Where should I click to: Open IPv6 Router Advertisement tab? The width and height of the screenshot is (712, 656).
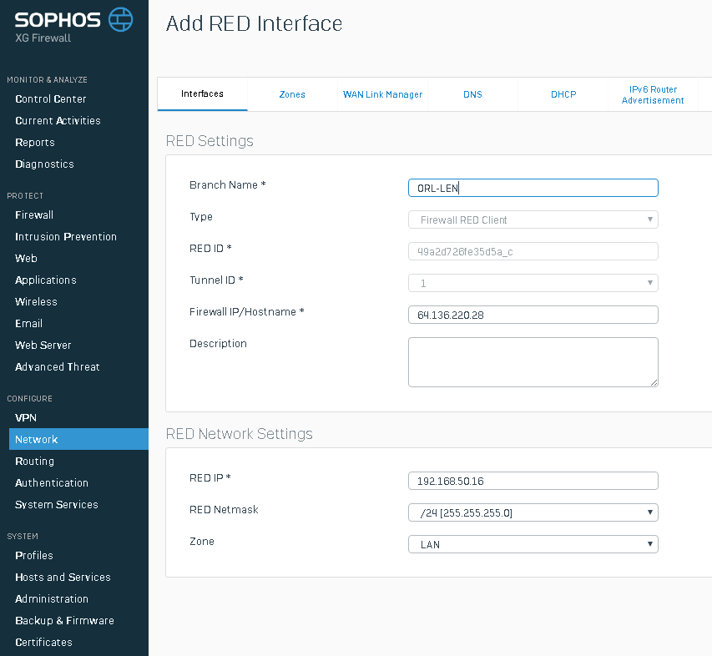(x=653, y=94)
